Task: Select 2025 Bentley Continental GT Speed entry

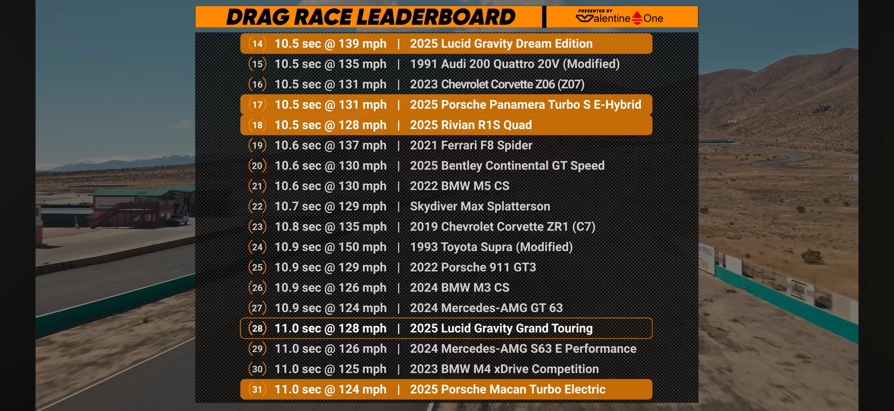Action: pos(446,166)
